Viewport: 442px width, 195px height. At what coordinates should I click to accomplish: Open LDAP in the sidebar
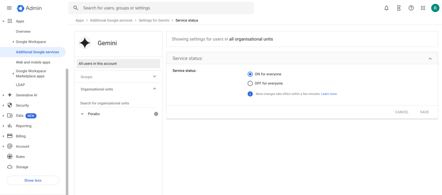[x=21, y=85]
